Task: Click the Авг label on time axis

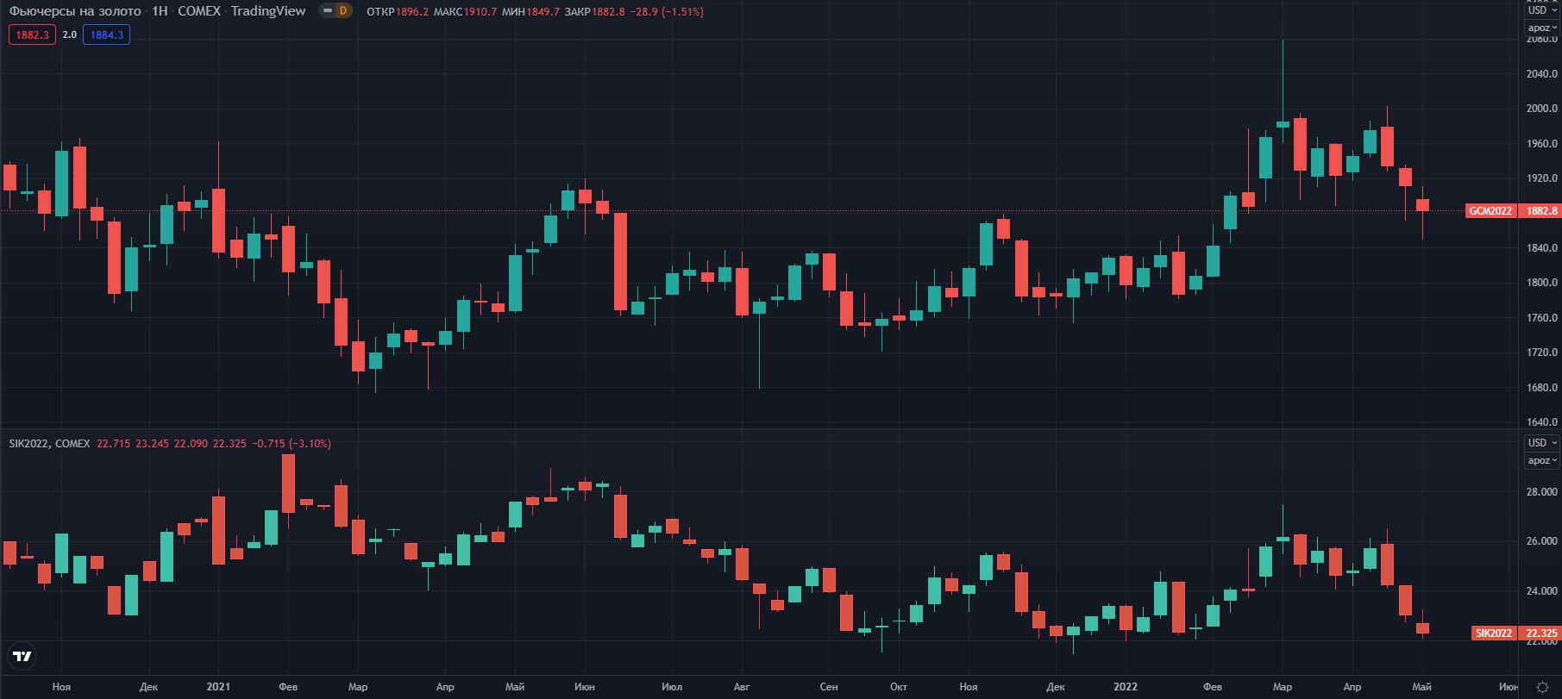Action: point(741,687)
